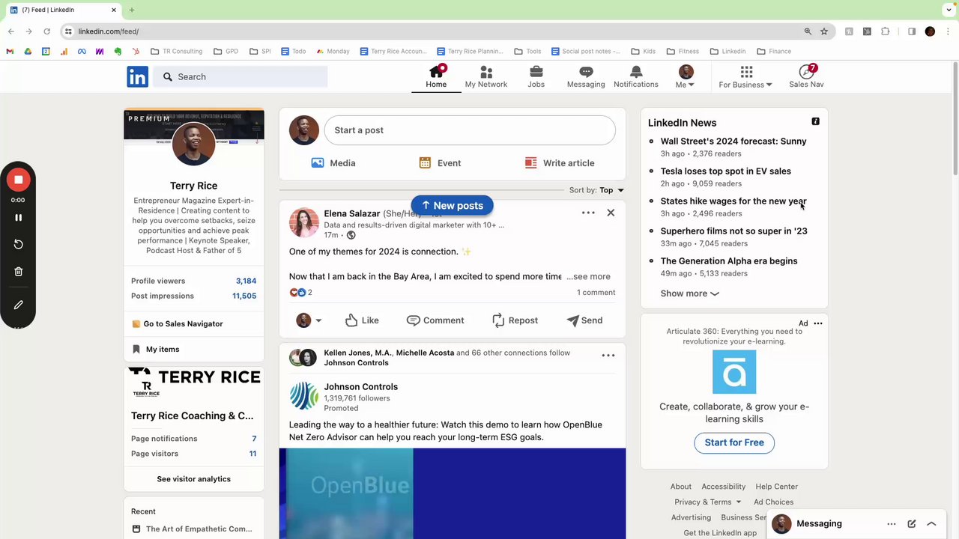Screen dimensions: 959x539
Task: Click Start for Free ad button
Action: [x=734, y=442]
